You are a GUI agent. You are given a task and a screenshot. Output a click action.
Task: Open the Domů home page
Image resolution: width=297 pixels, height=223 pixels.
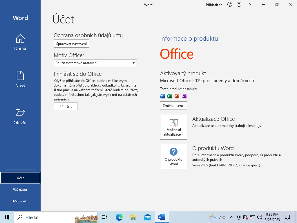pyautogui.click(x=20, y=42)
